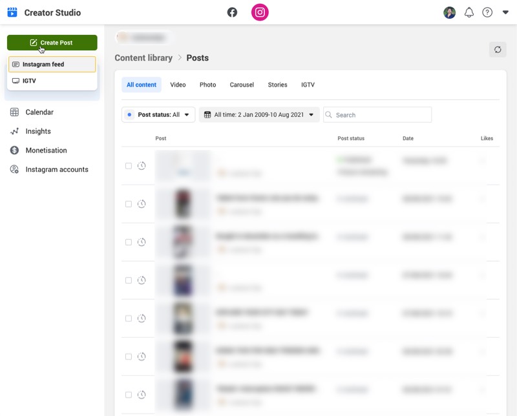Select the All content tab
This screenshot has width=517, height=416.
click(142, 85)
